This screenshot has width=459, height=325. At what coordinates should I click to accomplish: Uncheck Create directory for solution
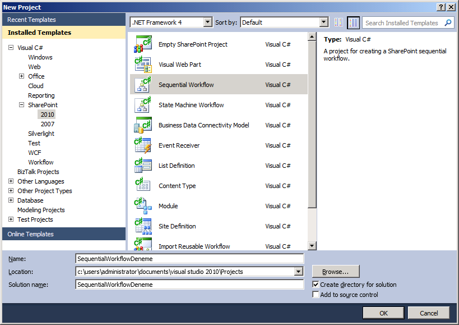pos(316,285)
